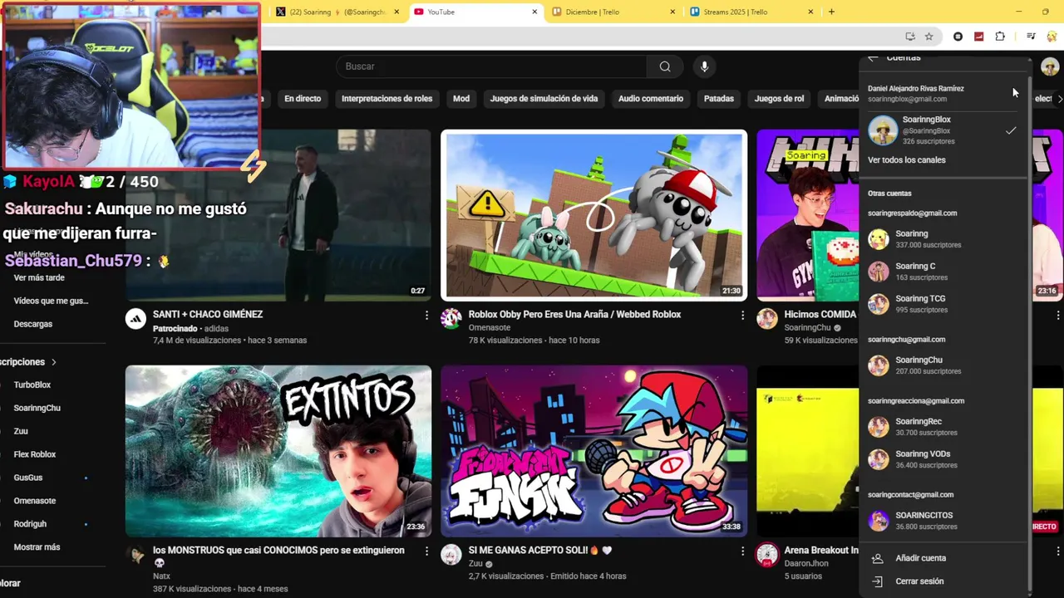Close the Streams 2025 | Trello tab
1064x598 pixels.
tap(810, 12)
